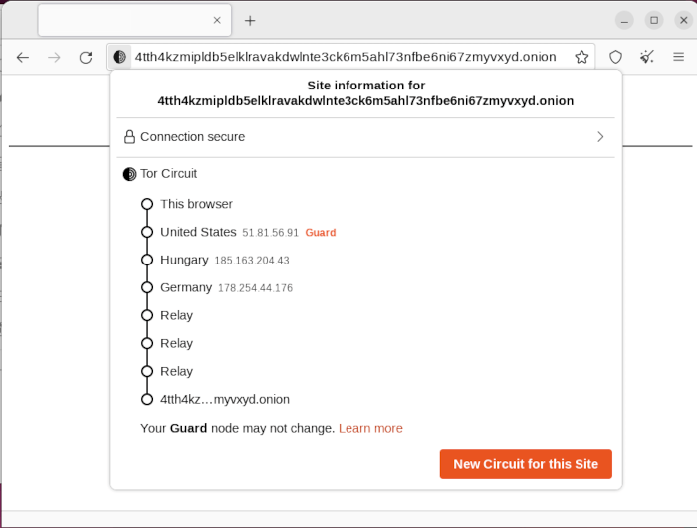Expand Connection secure details arrow
Screen dimensions: 697x528
(x=600, y=137)
